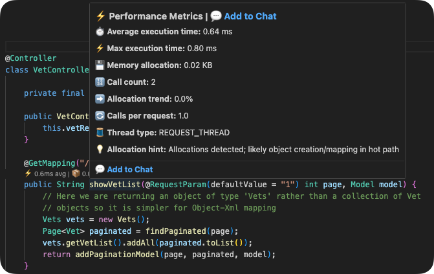The width and height of the screenshot is (434, 274).
Task: Click the Add to Chat link in popup header
Action: point(250,16)
